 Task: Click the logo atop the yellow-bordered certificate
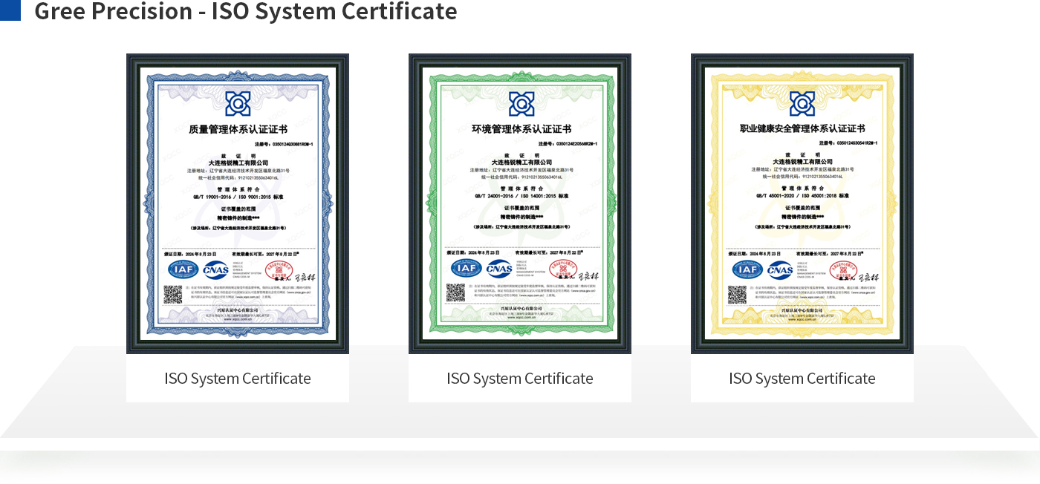point(802,103)
